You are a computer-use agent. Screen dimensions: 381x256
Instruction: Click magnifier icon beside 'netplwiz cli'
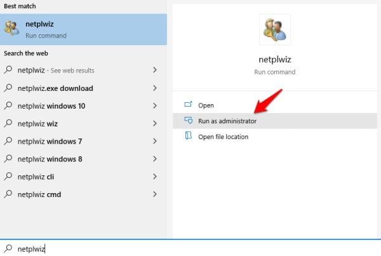pos(8,176)
